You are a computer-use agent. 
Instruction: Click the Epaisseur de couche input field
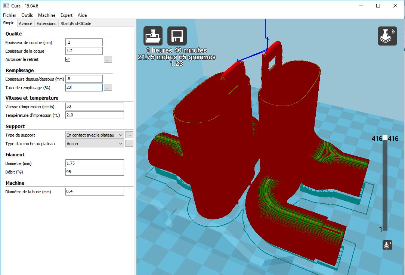(84, 42)
